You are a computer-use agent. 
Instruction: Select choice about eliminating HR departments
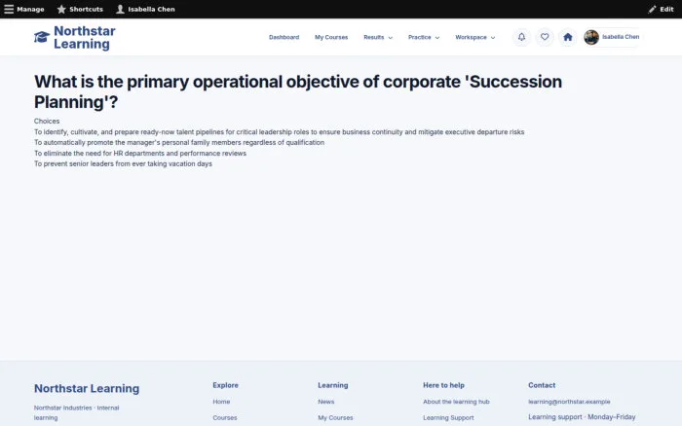click(x=140, y=154)
